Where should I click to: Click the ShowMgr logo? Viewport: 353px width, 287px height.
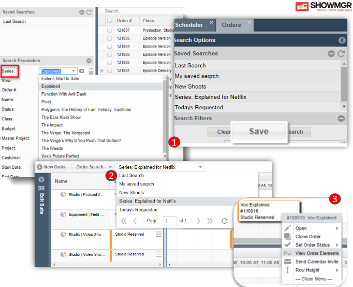pyautogui.click(x=323, y=6)
